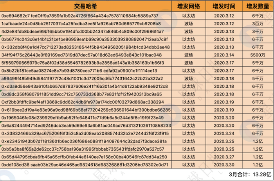
Task: Select the hash starting with 4d2e84fdb8
Action: (83, 32)
